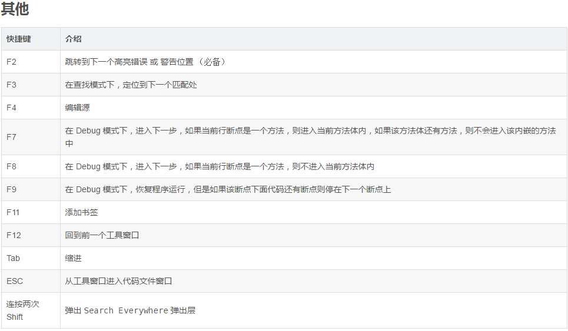Click the 其他 section heading
The height and width of the screenshot is (331, 568).
tap(15, 9)
